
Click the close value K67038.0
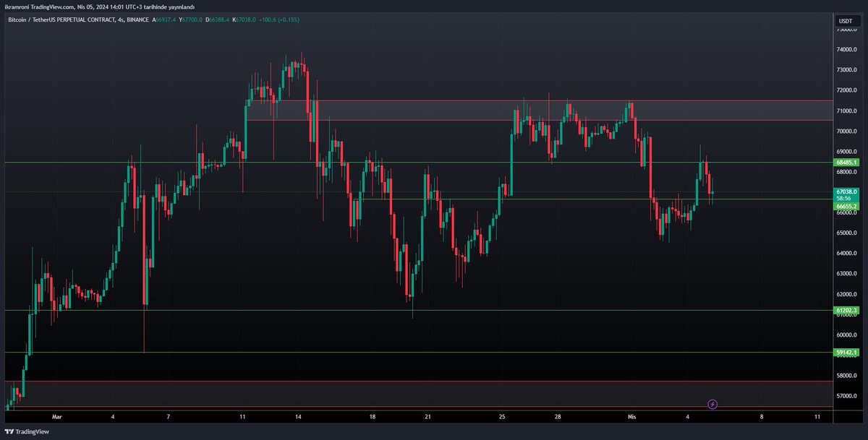pyautogui.click(x=244, y=20)
